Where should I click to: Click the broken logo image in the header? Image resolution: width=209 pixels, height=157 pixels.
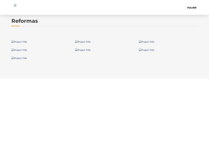15,5
